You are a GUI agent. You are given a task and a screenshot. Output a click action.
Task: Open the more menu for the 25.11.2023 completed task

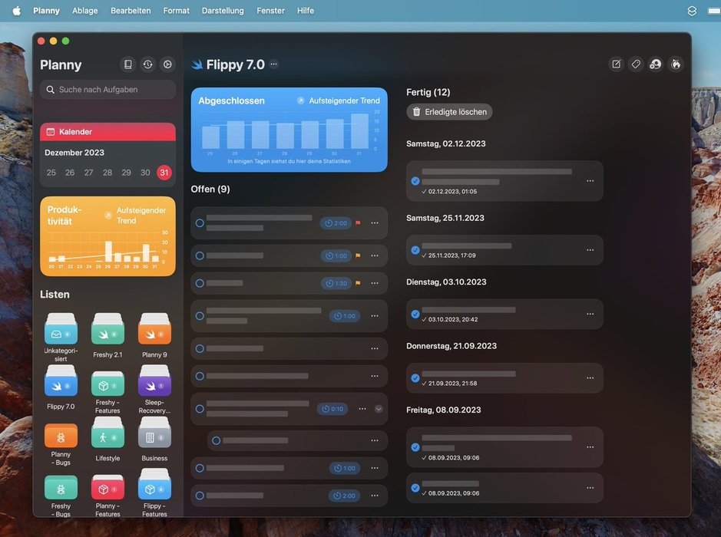tap(590, 250)
